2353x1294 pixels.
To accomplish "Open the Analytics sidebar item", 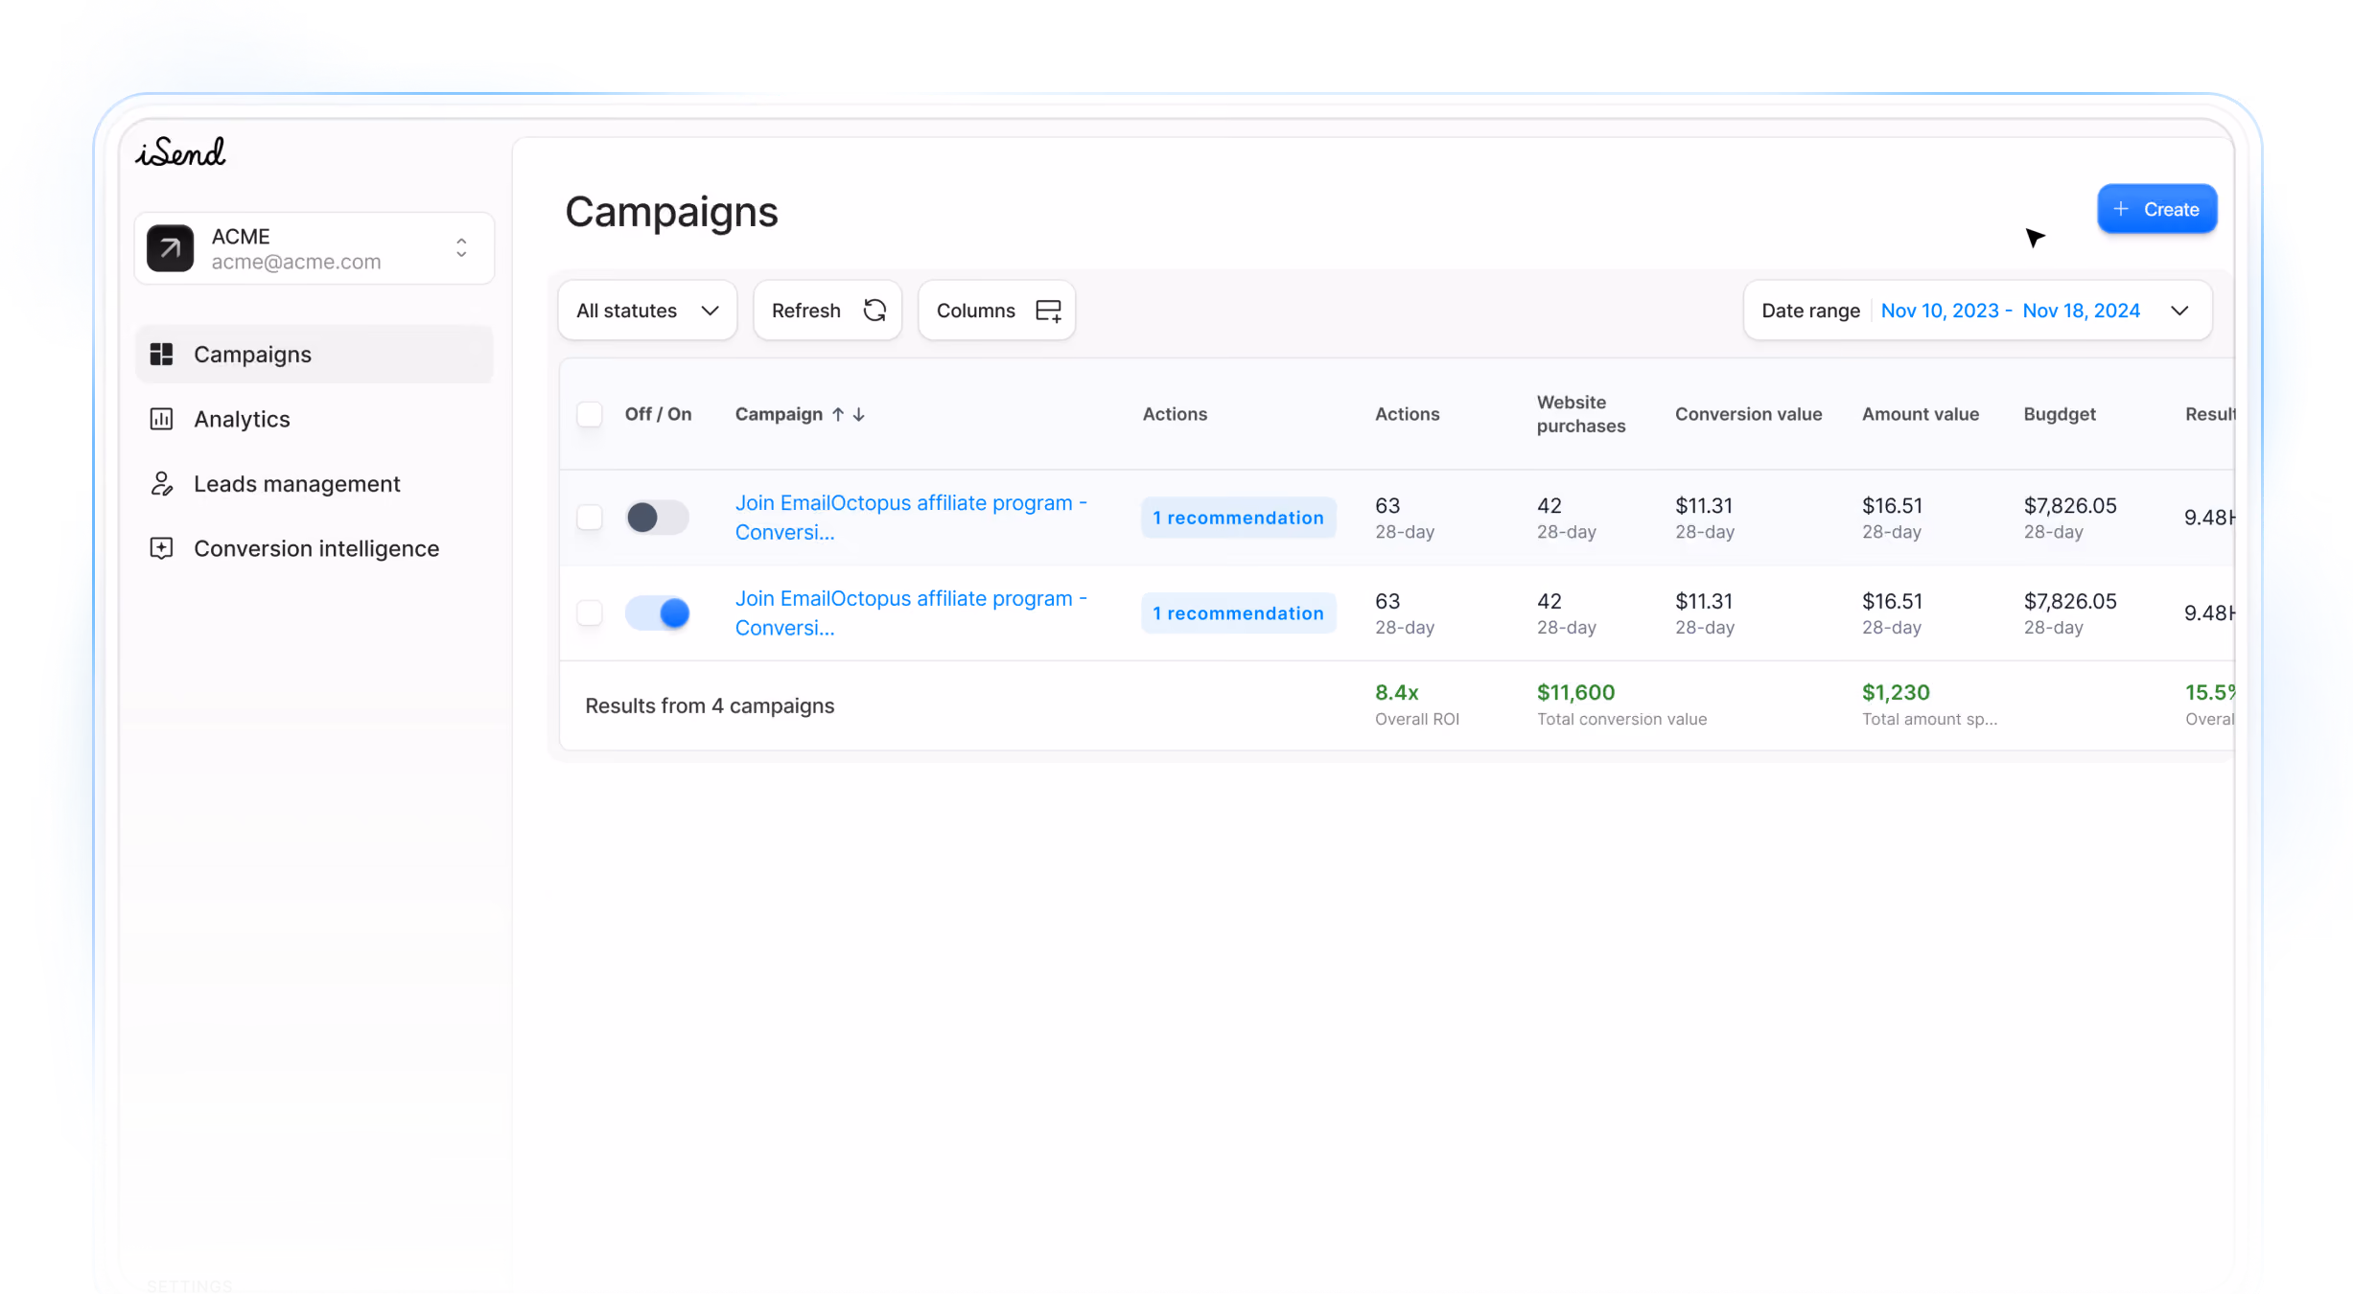I will point(315,419).
